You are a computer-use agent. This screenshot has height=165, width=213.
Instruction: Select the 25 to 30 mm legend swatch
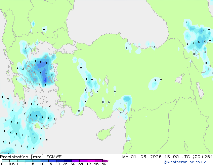click(68, 161)
